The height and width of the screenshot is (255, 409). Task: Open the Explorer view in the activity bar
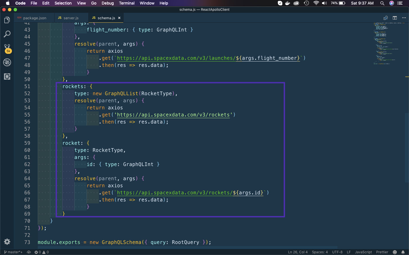point(7,20)
